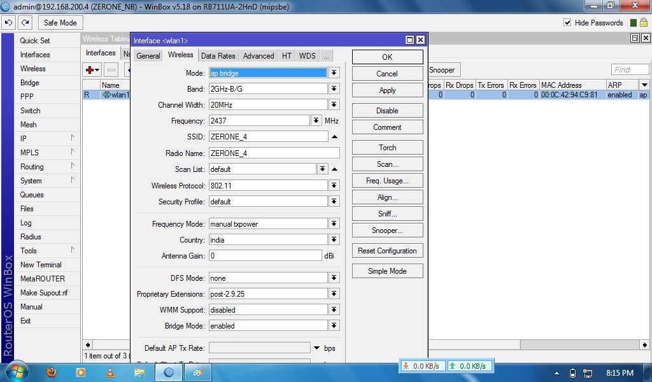Click the Disable button
The image size is (652, 382).
[x=387, y=111]
